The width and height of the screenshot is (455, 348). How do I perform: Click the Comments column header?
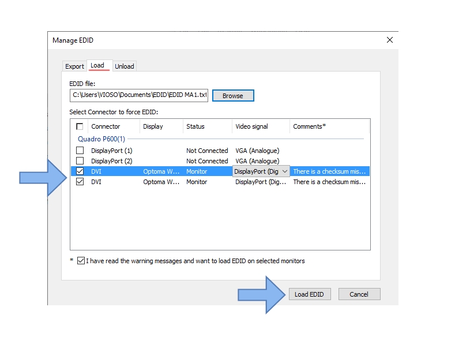(310, 126)
